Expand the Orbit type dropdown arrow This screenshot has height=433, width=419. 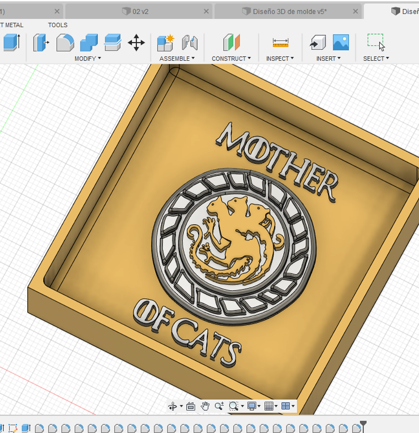click(x=181, y=406)
